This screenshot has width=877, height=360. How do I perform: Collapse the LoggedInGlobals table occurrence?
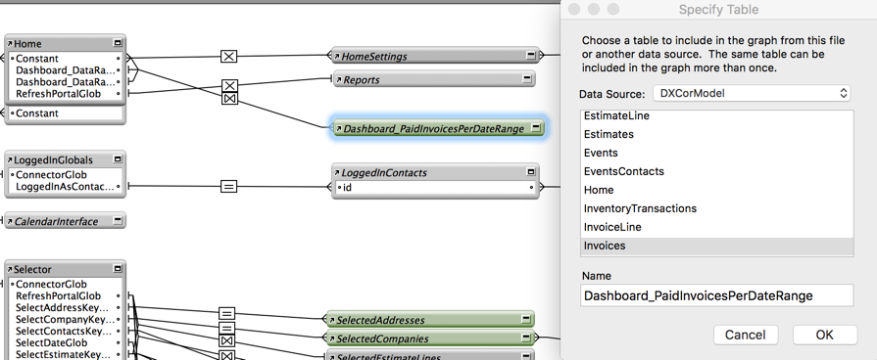tap(118, 159)
